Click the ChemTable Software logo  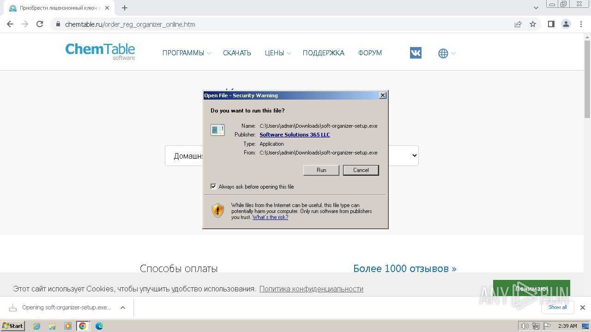pyautogui.click(x=100, y=51)
